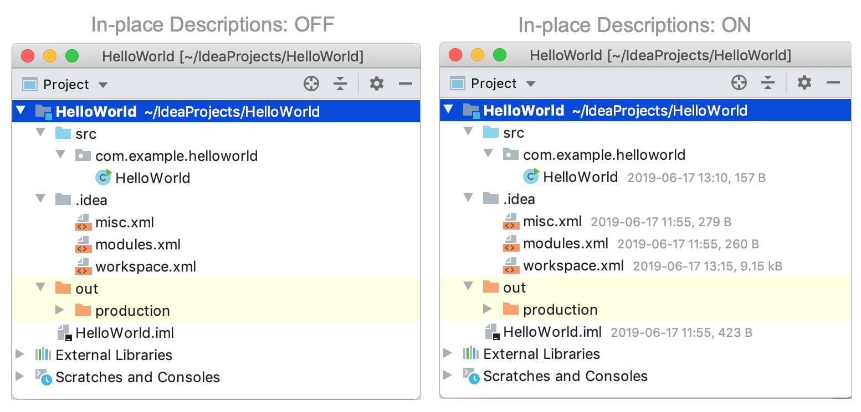Open Project view dropdown in left window
The height and width of the screenshot is (412, 861).
(103, 85)
